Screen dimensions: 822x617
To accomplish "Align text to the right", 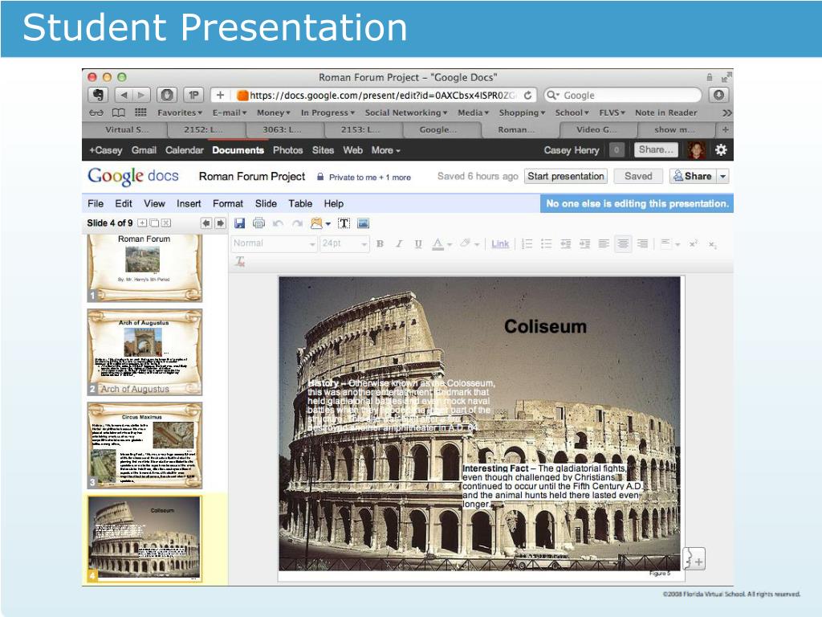I will [x=642, y=243].
